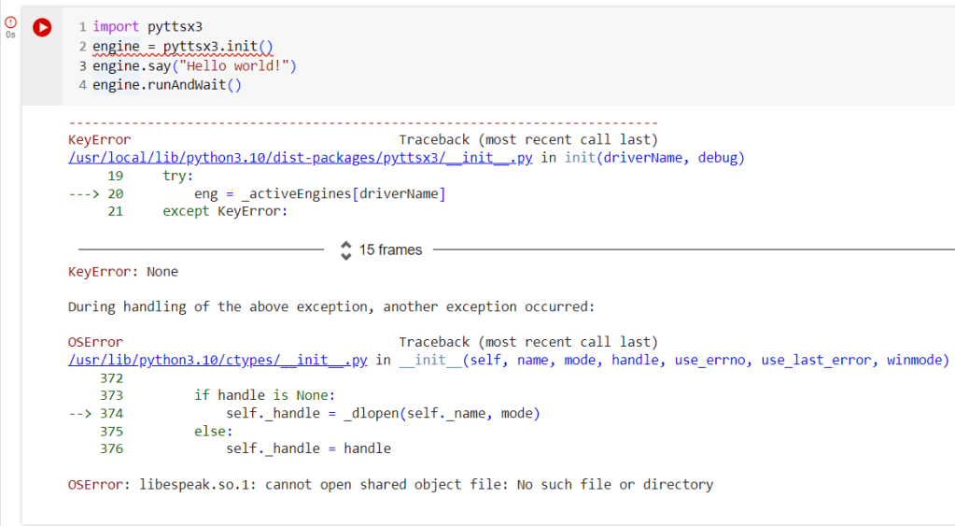Place cursor on engine.runAndWait() line

166,85
